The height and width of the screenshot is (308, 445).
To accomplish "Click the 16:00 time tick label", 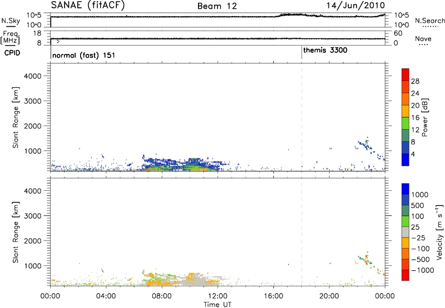I will point(273,296).
